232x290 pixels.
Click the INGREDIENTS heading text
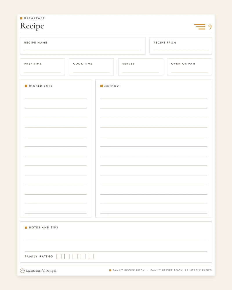pos(41,86)
